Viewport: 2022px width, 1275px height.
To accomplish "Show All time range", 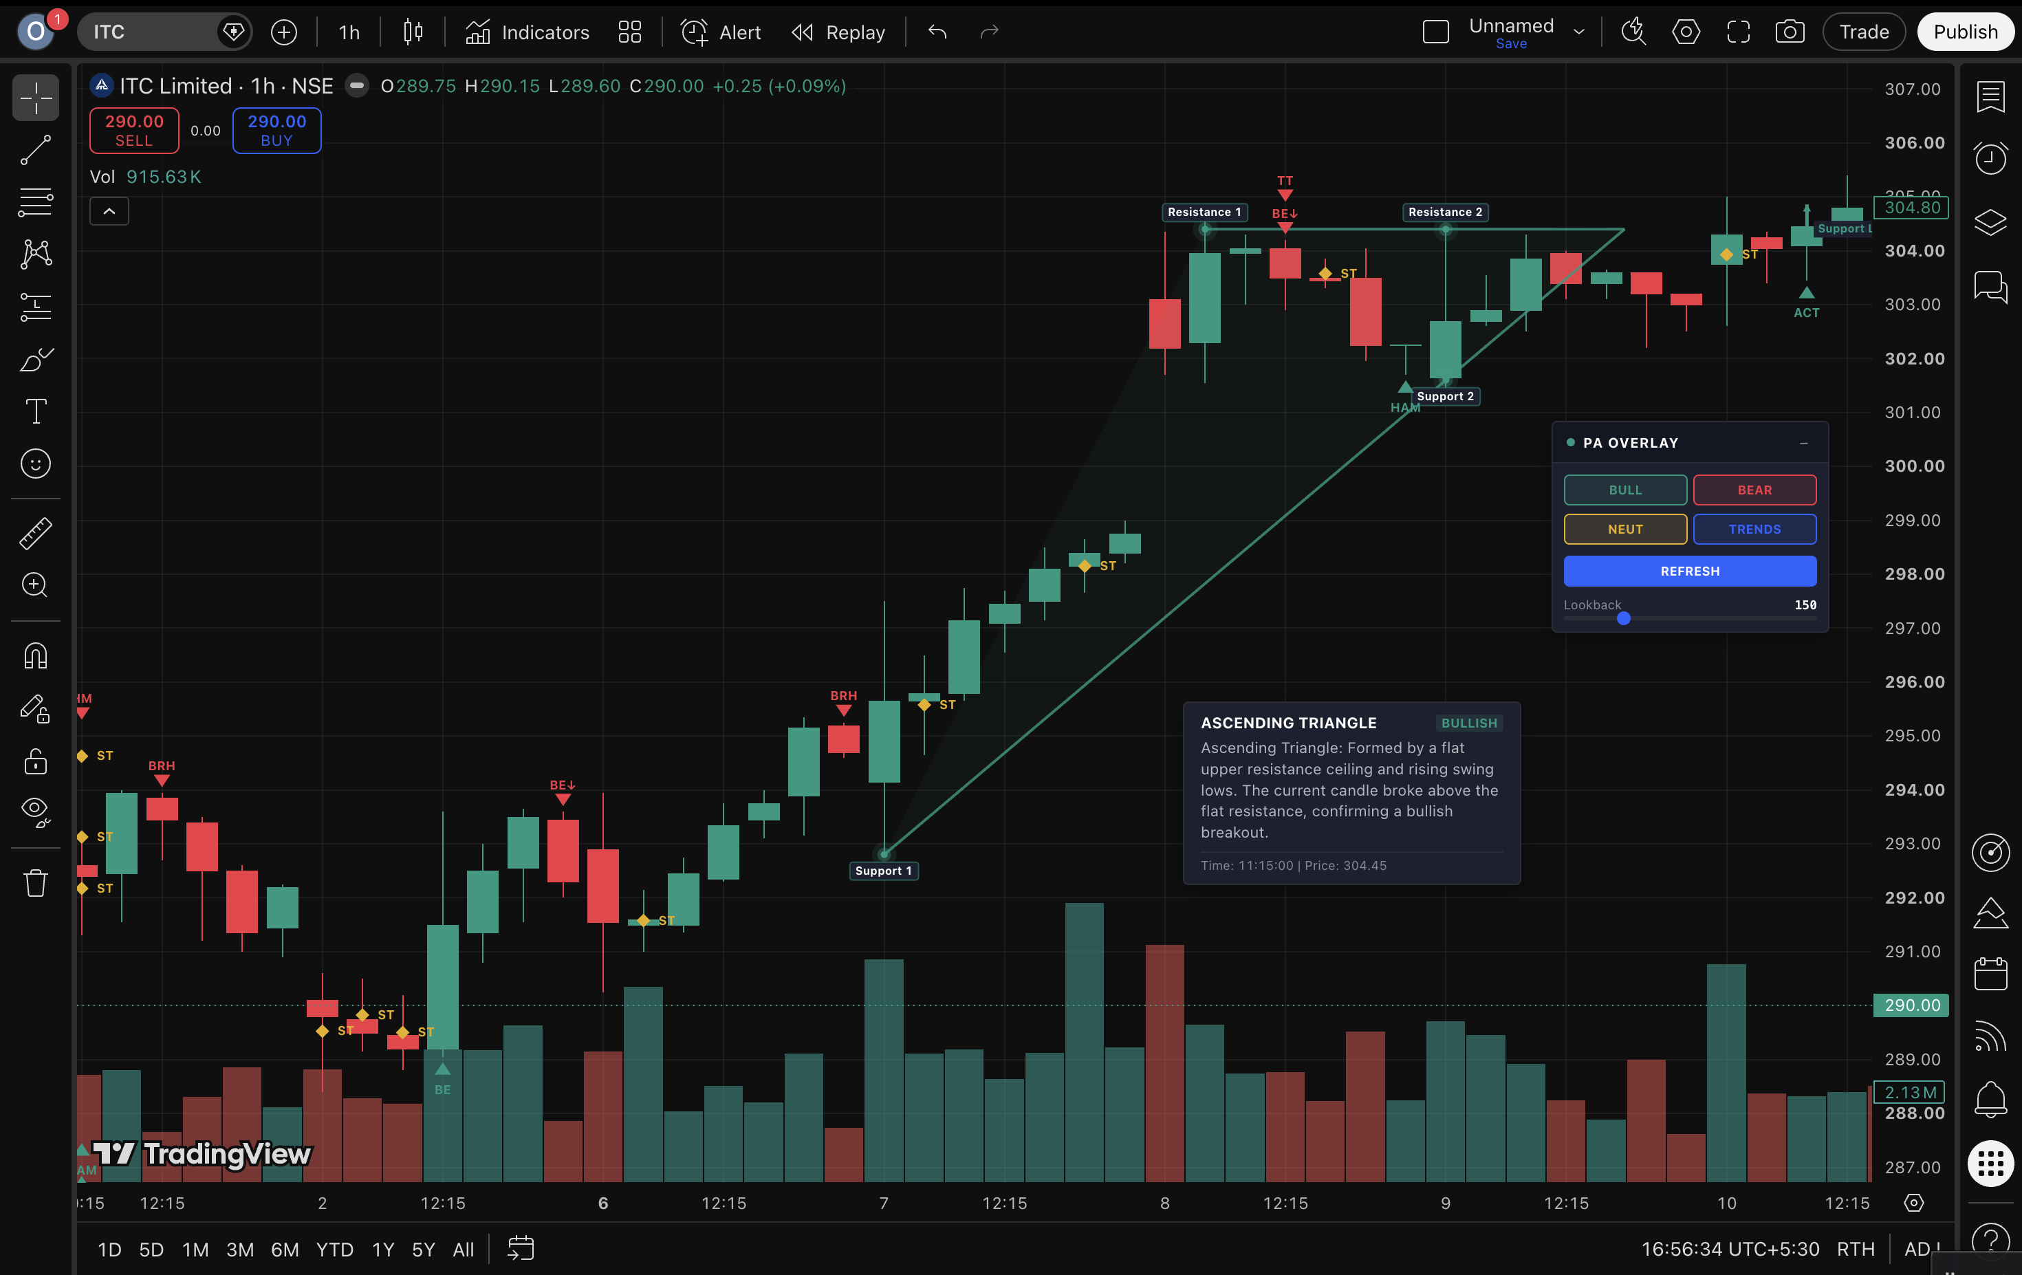I will 464,1250.
